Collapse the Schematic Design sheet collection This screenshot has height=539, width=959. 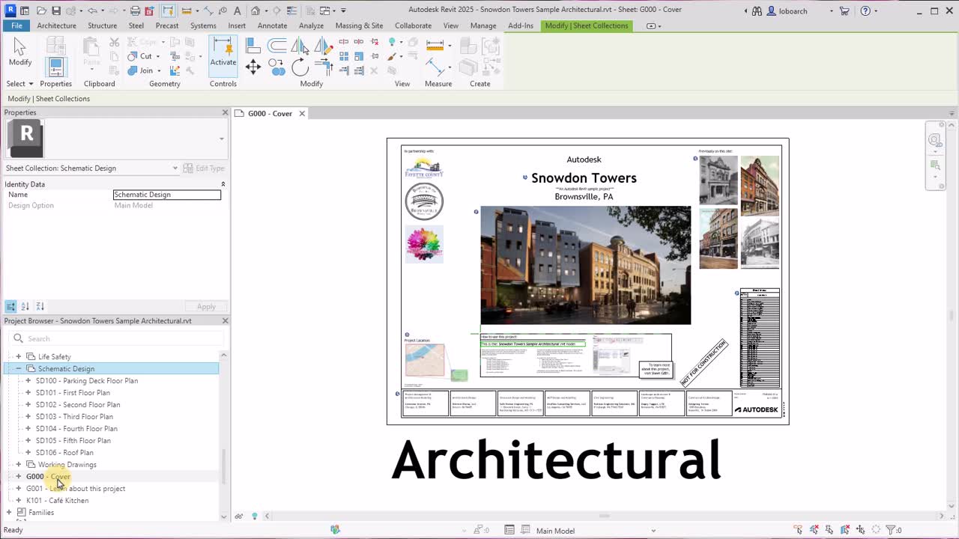[18, 368]
